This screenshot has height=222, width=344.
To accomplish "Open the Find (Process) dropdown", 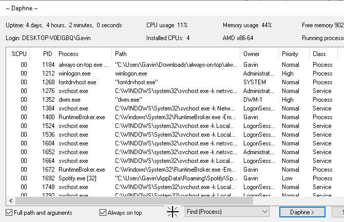I will click(264, 212).
